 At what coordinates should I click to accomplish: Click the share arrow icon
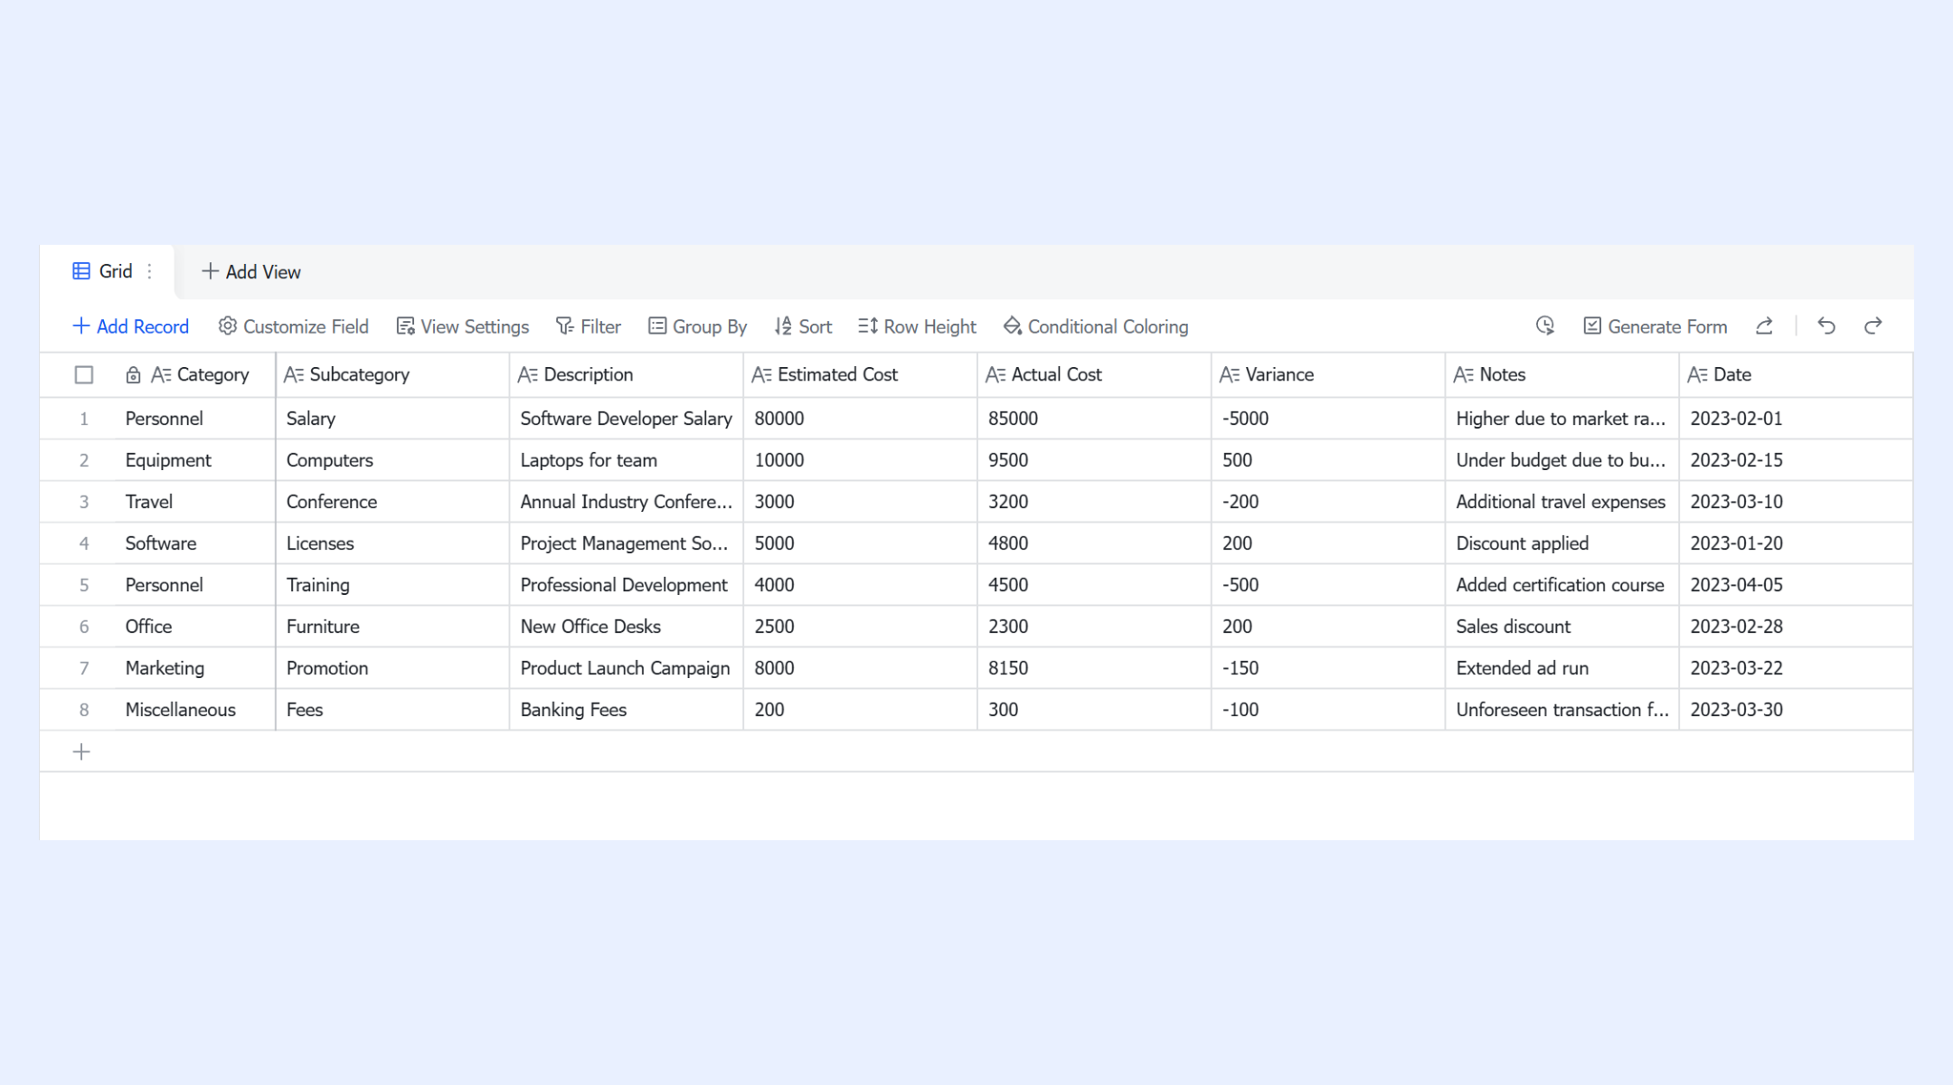[x=1764, y=325]
